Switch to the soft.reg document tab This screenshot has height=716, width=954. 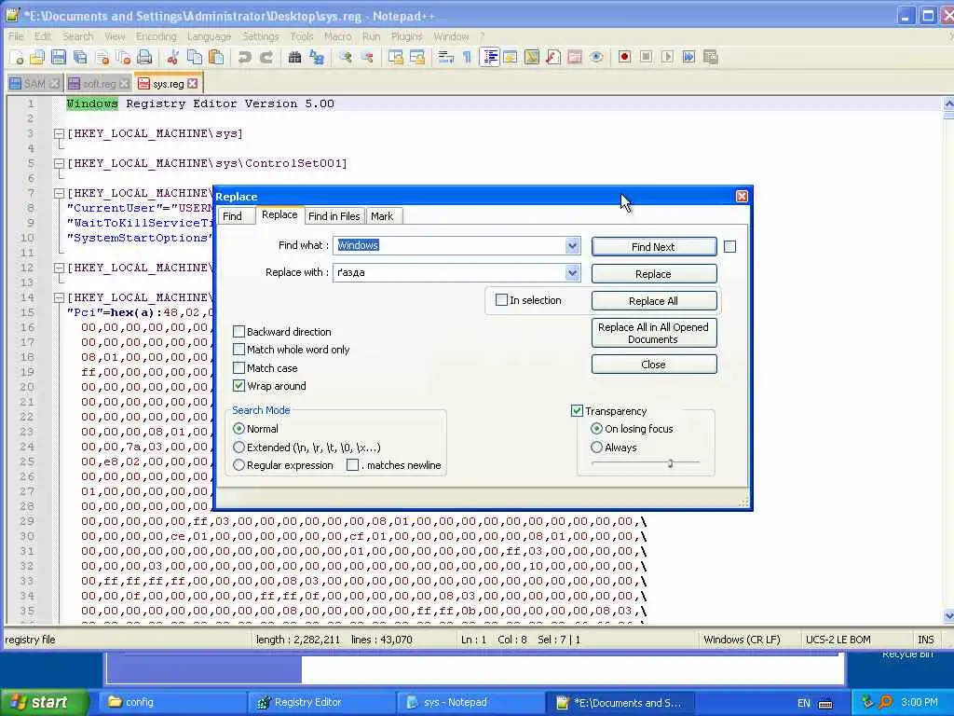tap(99, 83)
